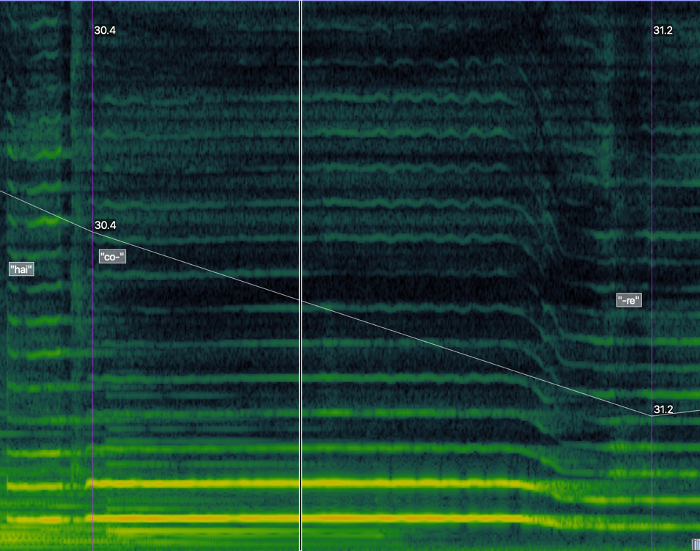Click the "-re" syllable text label
Viewport: 700px width, 551px height.
629,300
